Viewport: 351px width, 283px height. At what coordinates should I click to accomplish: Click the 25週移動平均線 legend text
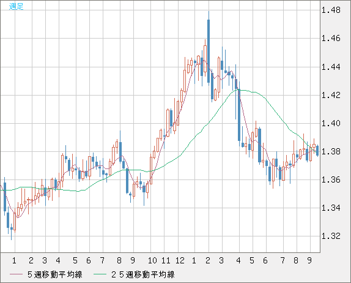coord(143,274)
